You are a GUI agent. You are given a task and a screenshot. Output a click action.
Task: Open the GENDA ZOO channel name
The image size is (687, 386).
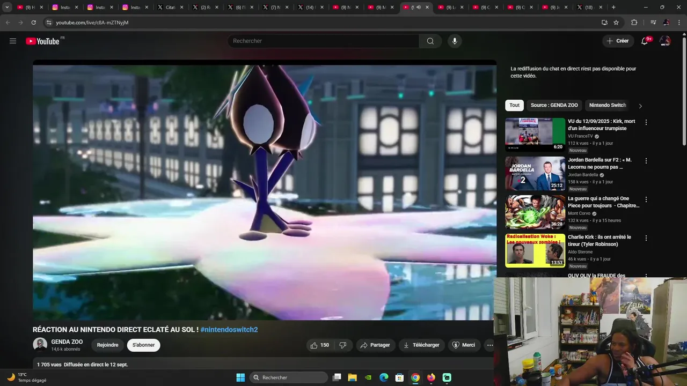click(67, 342)
